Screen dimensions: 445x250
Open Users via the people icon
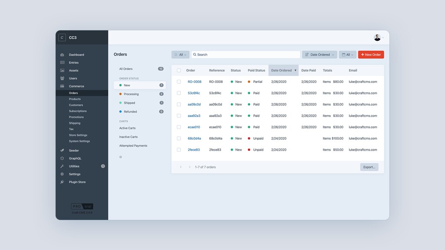click(62, 78)
